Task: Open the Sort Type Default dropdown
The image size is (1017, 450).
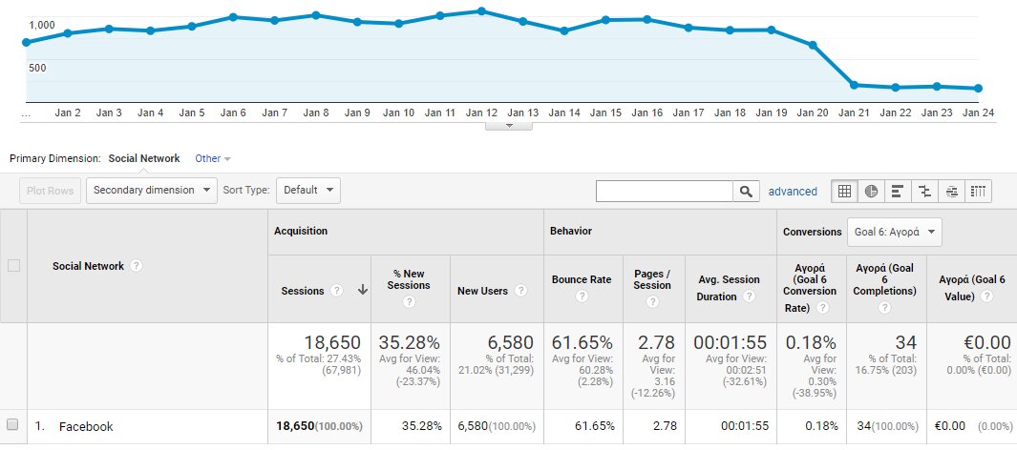Action: (x=307, y=190)
